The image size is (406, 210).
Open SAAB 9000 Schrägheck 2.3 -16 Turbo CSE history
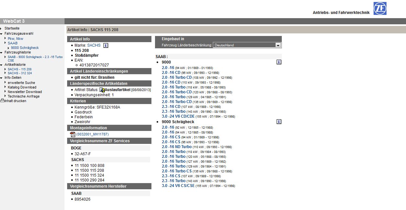pyautogui.click(x=35, y=58)
